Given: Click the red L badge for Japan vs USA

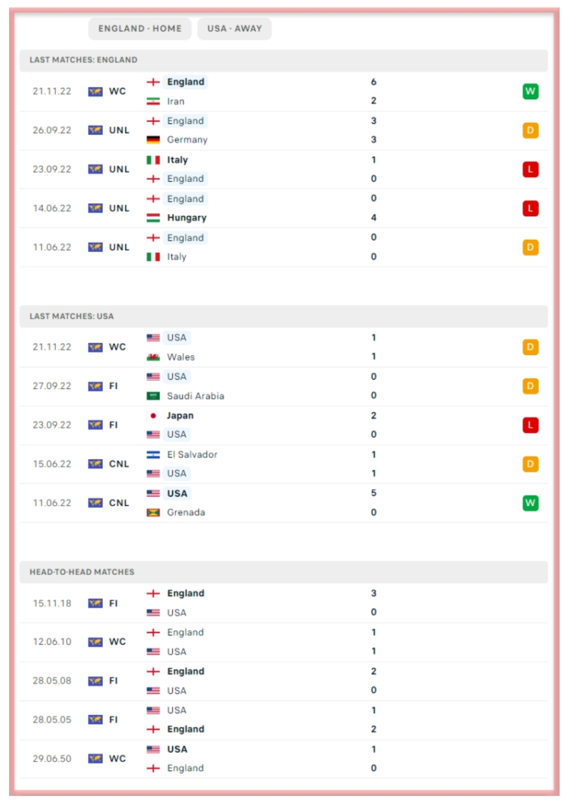Looking at the screenshot, I should click(530, 425).
